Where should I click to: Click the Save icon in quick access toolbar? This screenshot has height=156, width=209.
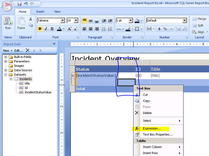19,4
